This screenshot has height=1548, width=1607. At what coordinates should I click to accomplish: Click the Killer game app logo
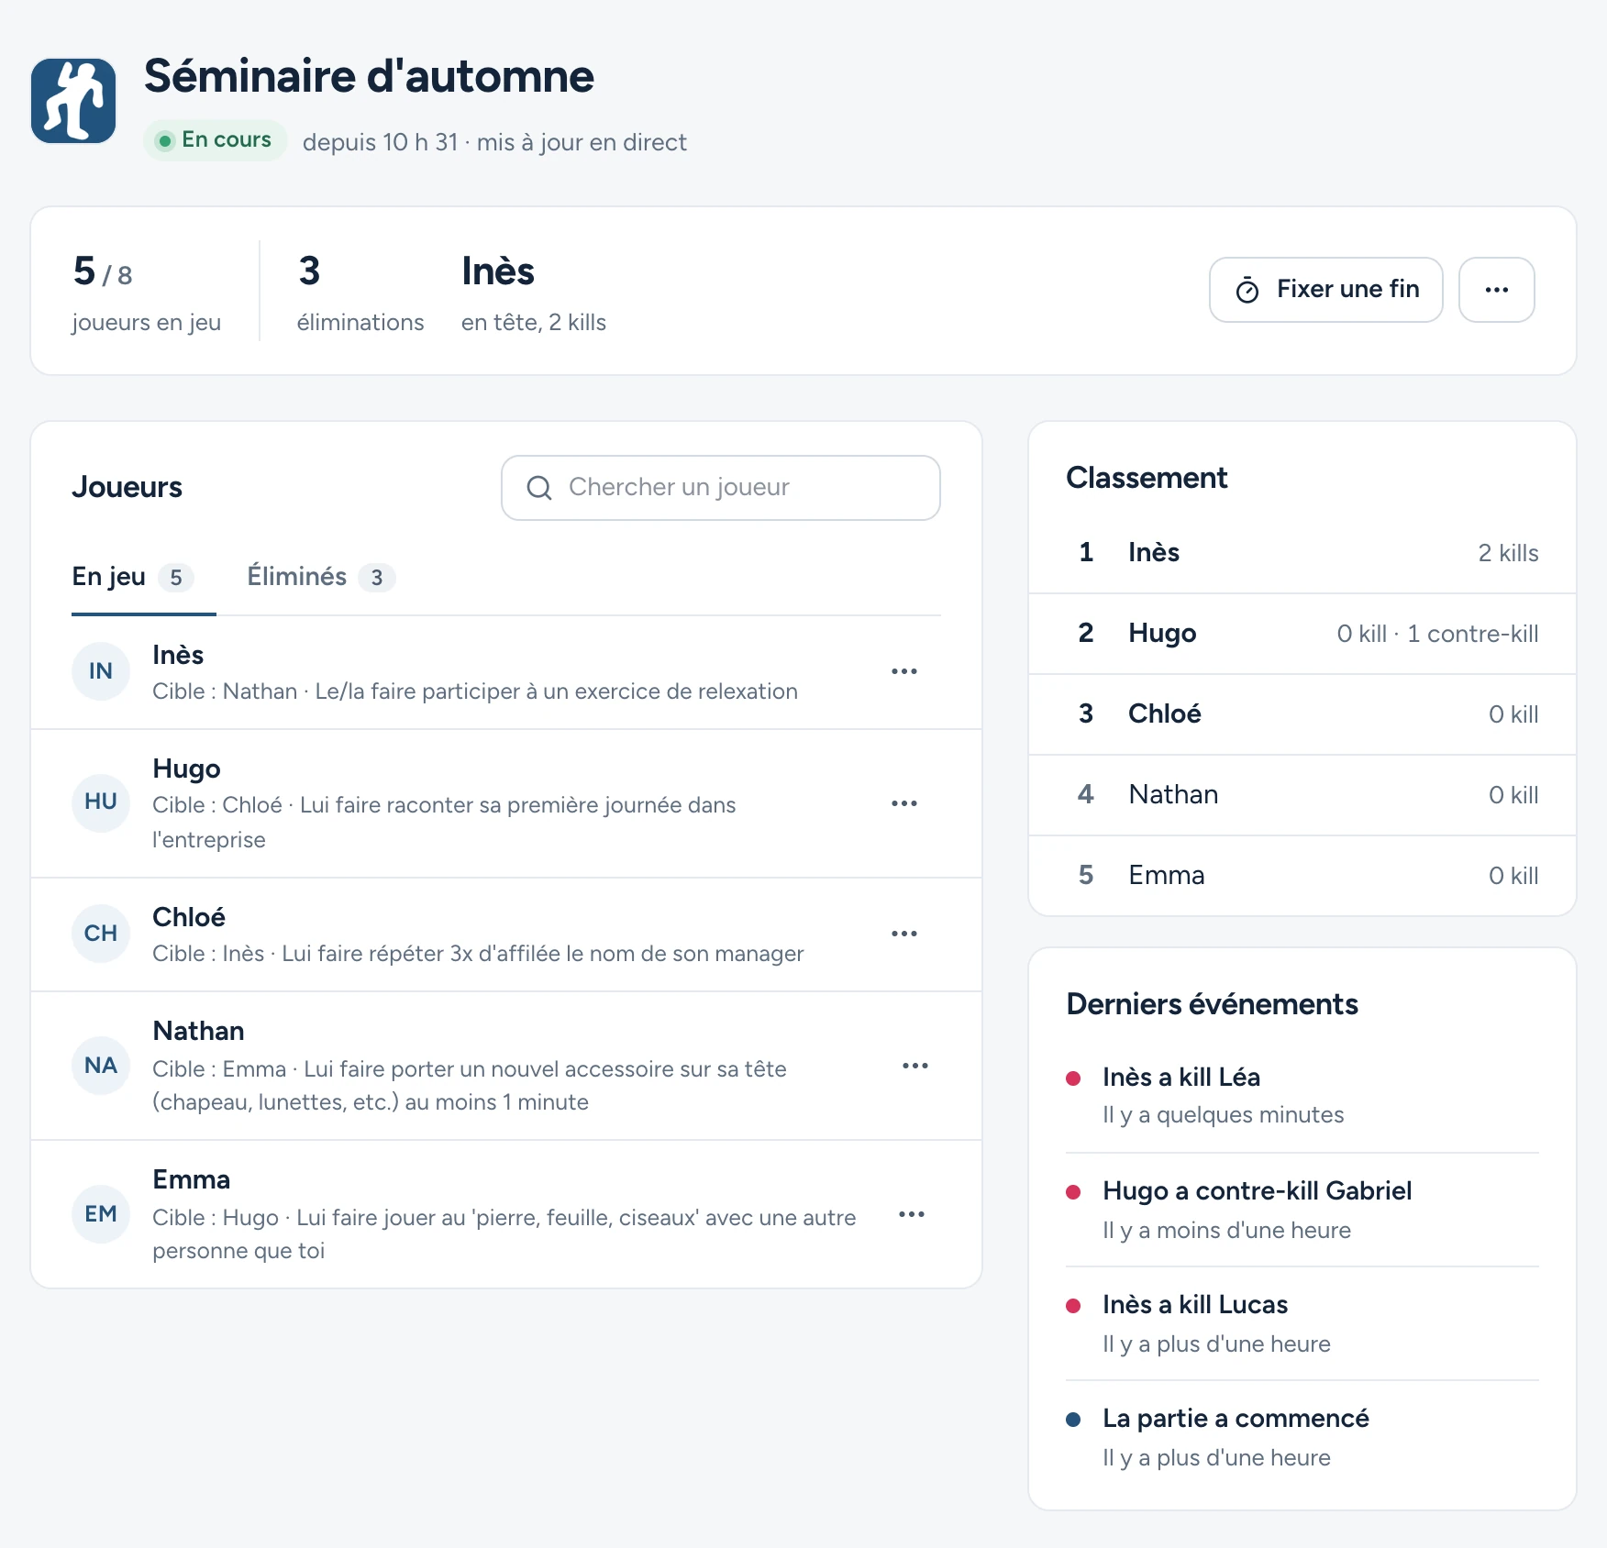pos(73,101)
